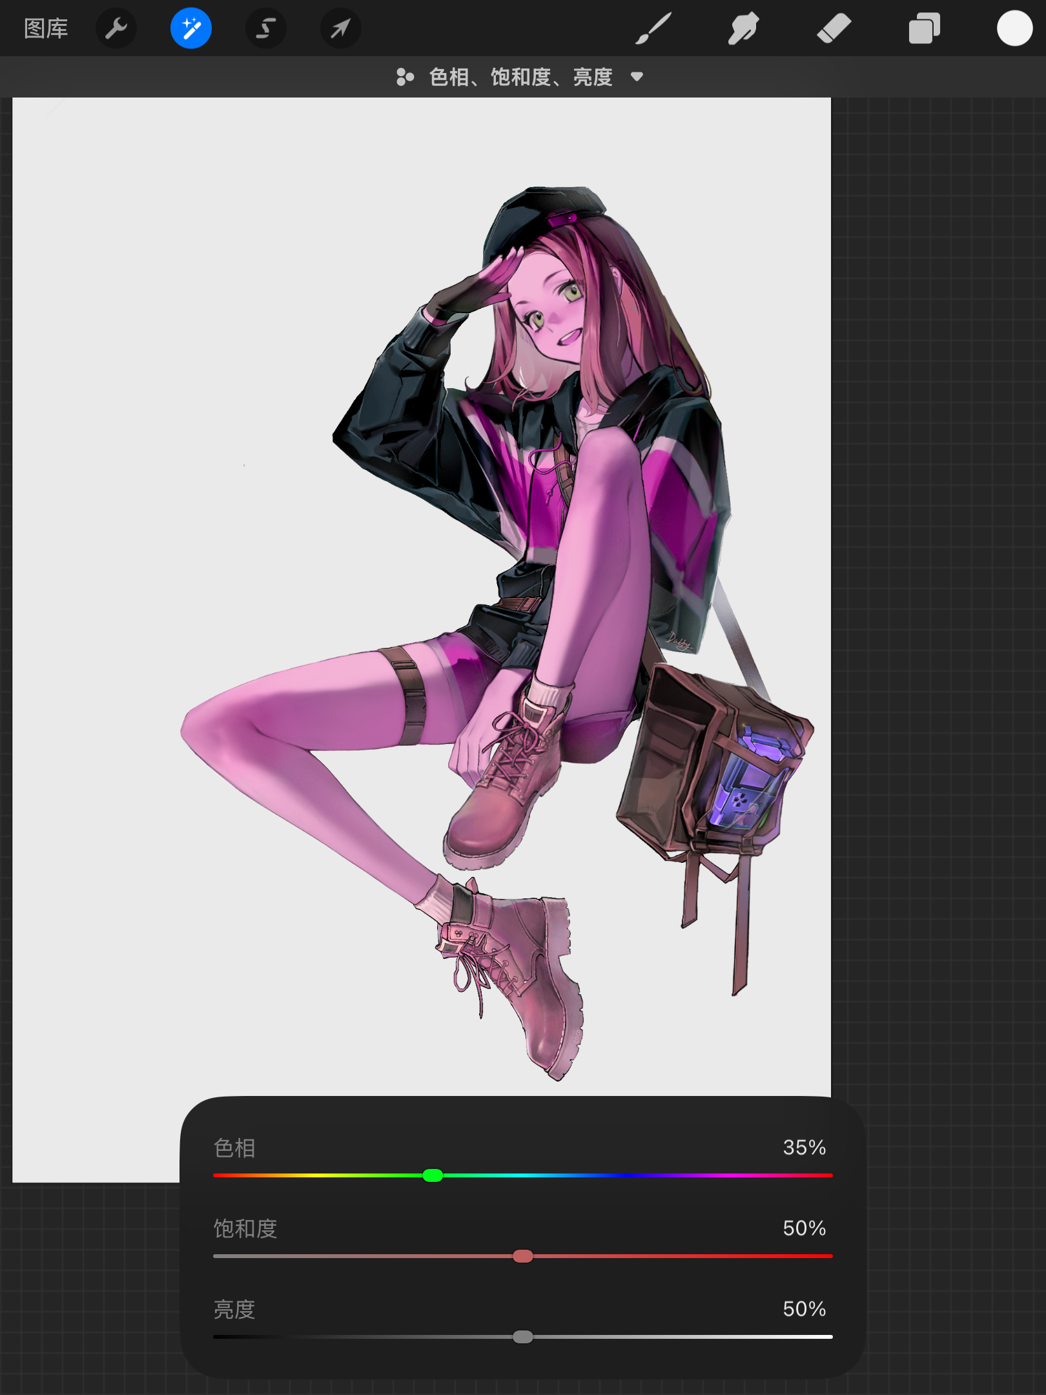Screen dimensions: 1046x1395
Task: Tap the 亮度 label
Action: (234, 1309)
